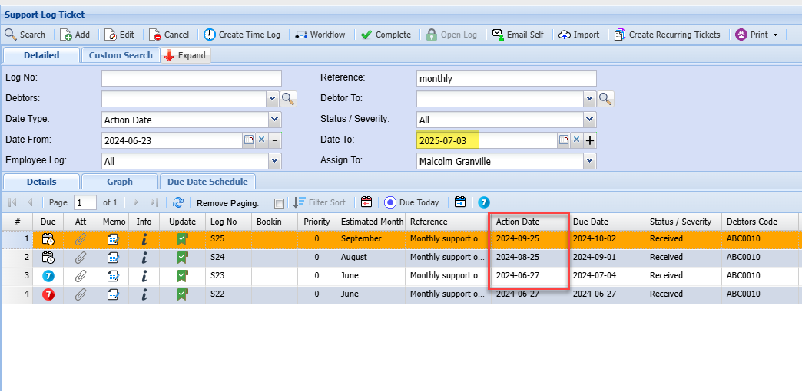This screenshot has height=391, width=802.
Task: Open attachment paperclip for row S25
Action: [x=81, y=238]
